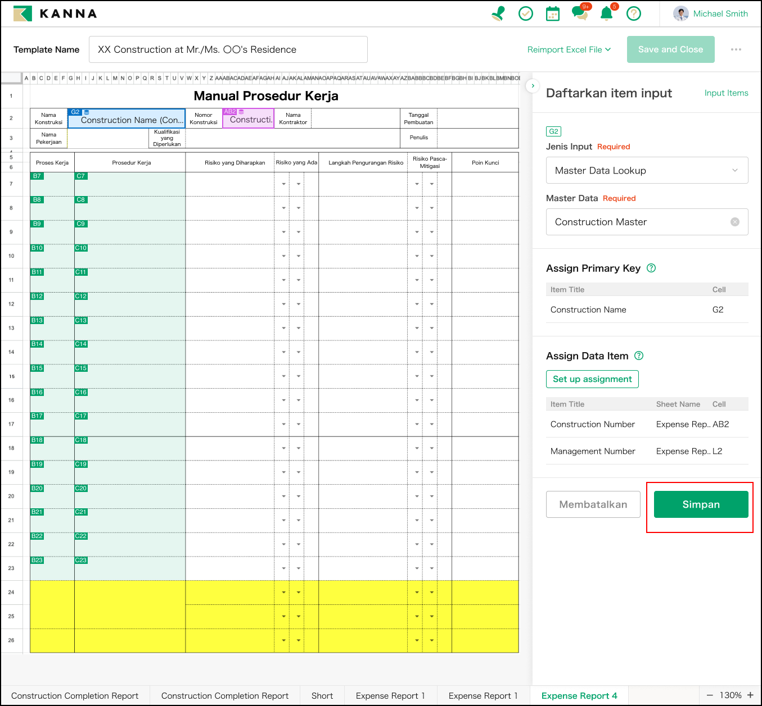Viewport: 762px width, 706px height.
Task: Expand the Reimport Excel File menu
Action: click(x=569, y=49)
